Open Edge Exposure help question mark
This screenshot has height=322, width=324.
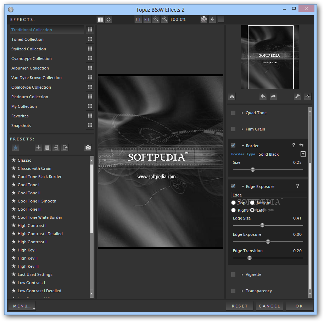tap(297, 186)
